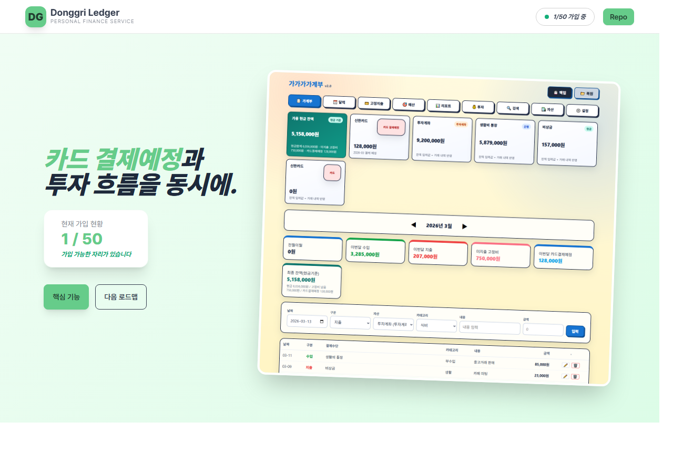
Task: Open the 구분 dropdown showing 지출
Action: (x=350, y=322)
